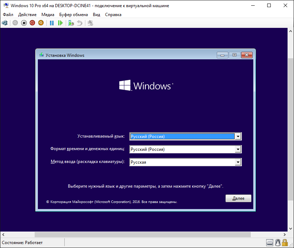
Task: Click the padlock icon in the status bar
Action: [285, 243]
